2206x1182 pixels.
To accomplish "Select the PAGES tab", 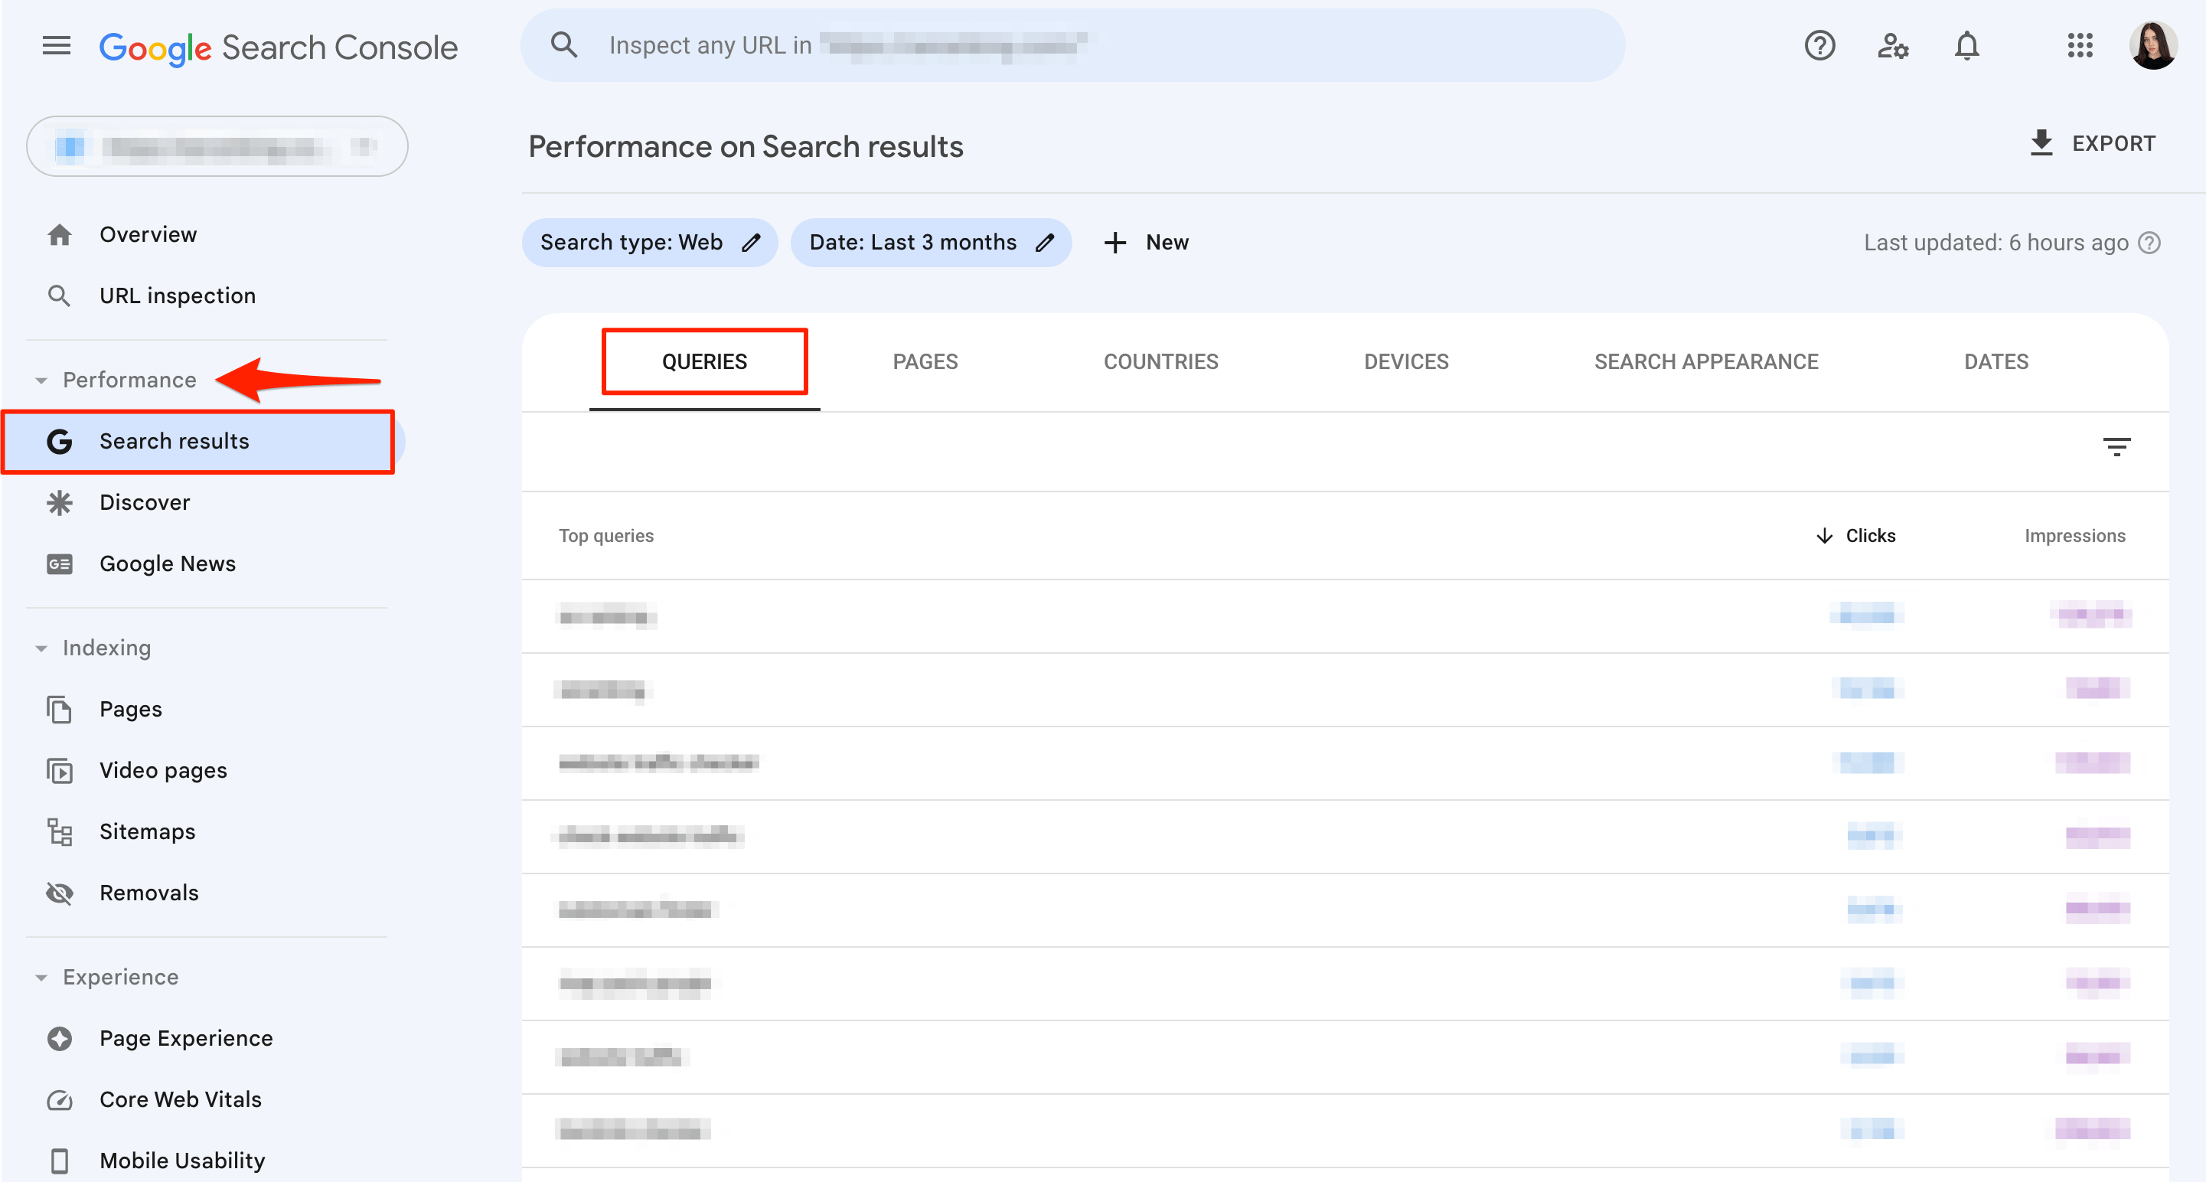I will 925,362.
